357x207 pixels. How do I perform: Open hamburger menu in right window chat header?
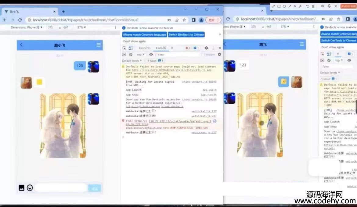302,44
